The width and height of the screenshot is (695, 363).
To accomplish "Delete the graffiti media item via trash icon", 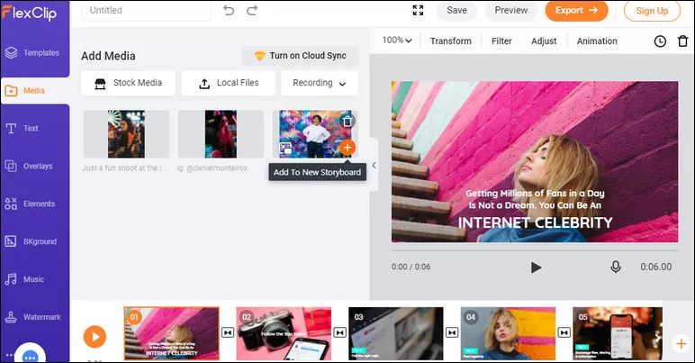I will [x=347, y=121].
